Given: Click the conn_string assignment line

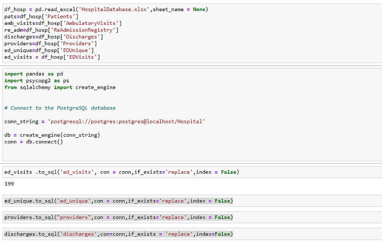Looking at the screenshot, I should [104, 122].
